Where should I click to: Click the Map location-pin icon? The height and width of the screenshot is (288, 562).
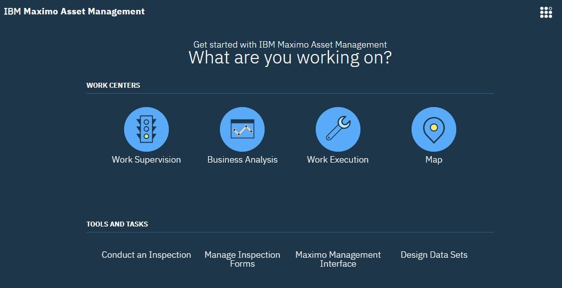pyautogui.click(x=434, y=128)
